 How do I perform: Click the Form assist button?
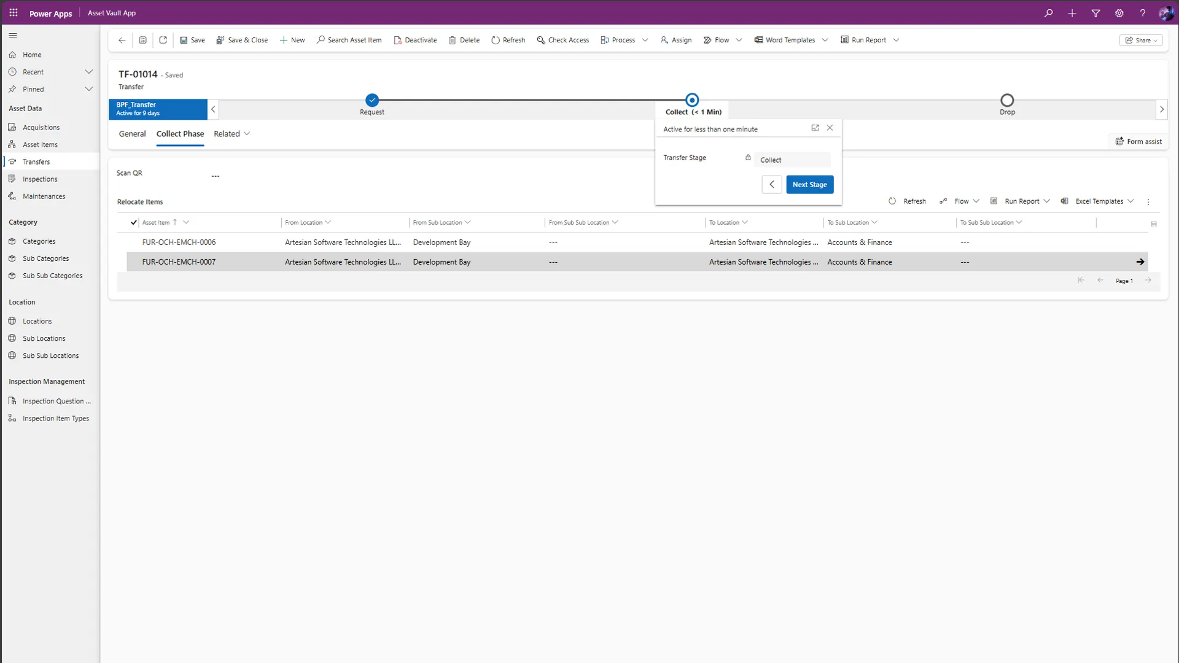pos(1138,142)
